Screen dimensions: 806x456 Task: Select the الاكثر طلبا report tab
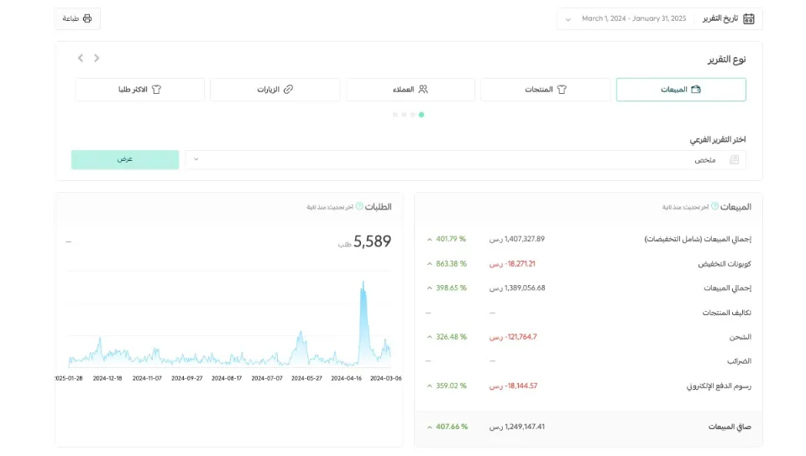tap(140, 89)
